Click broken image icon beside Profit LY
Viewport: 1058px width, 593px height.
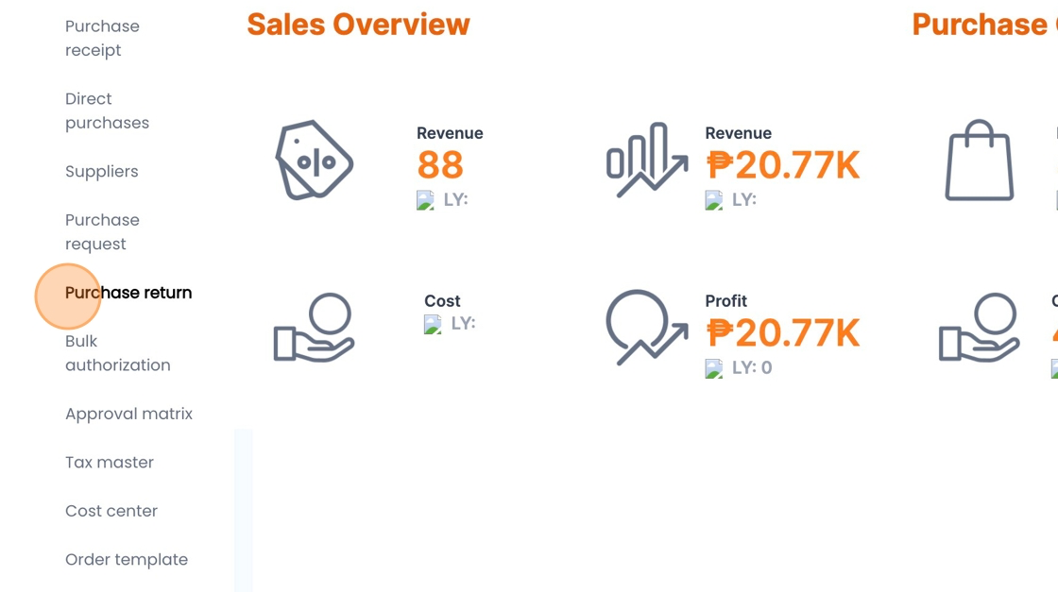(x=714, y=368)
